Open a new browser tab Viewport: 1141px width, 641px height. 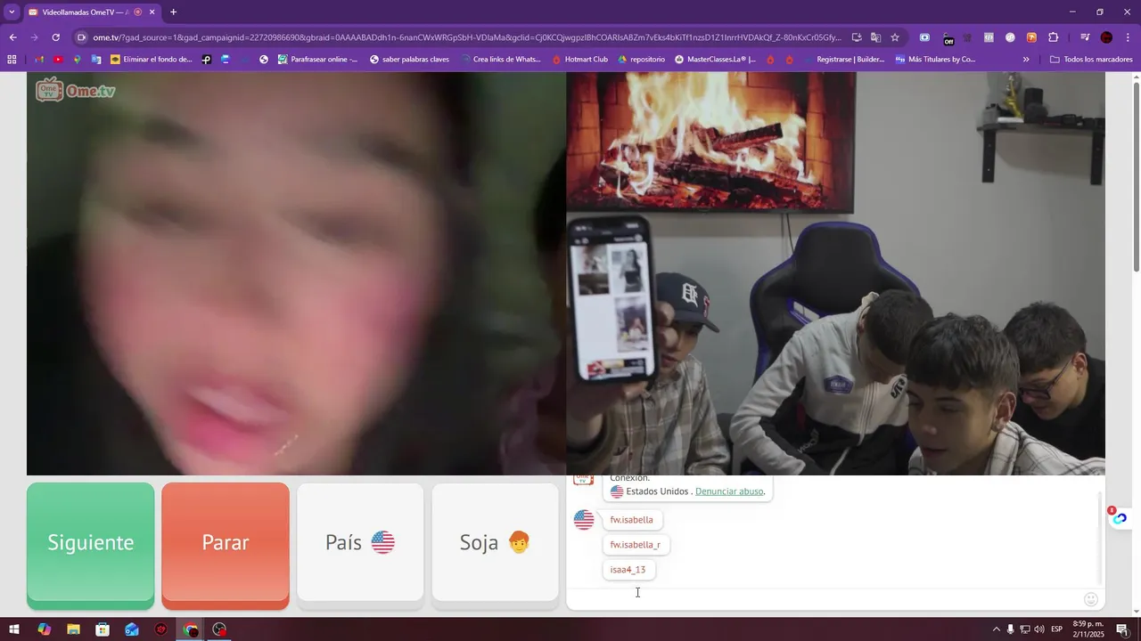[173, 12]
